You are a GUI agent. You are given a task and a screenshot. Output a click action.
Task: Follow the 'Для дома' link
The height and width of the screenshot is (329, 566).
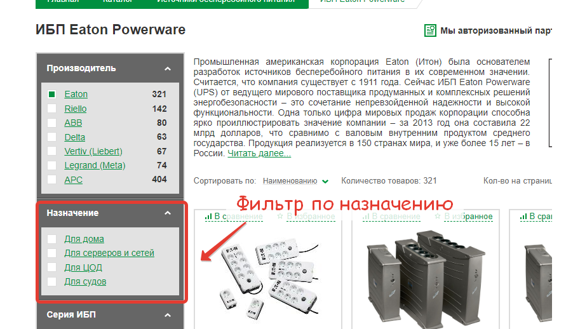(x=84, y=239)
